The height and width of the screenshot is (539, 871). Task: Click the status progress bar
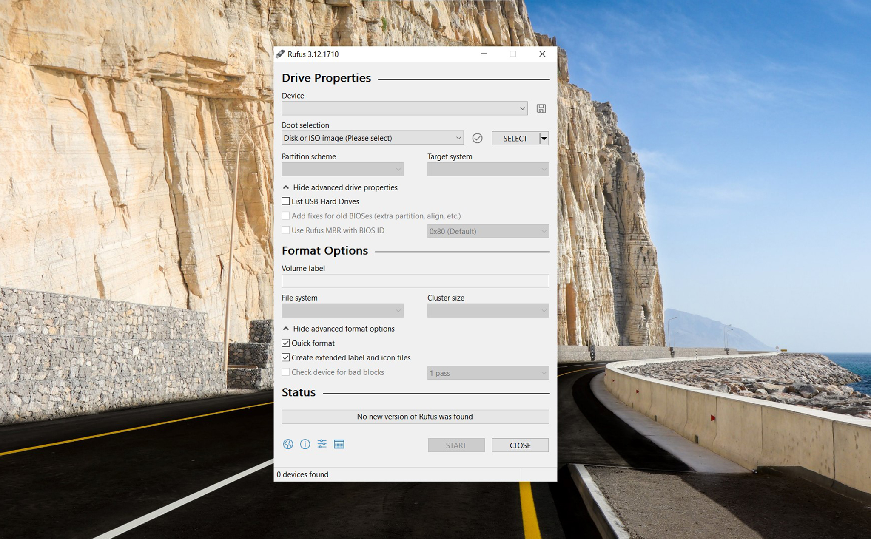(416, 417)
